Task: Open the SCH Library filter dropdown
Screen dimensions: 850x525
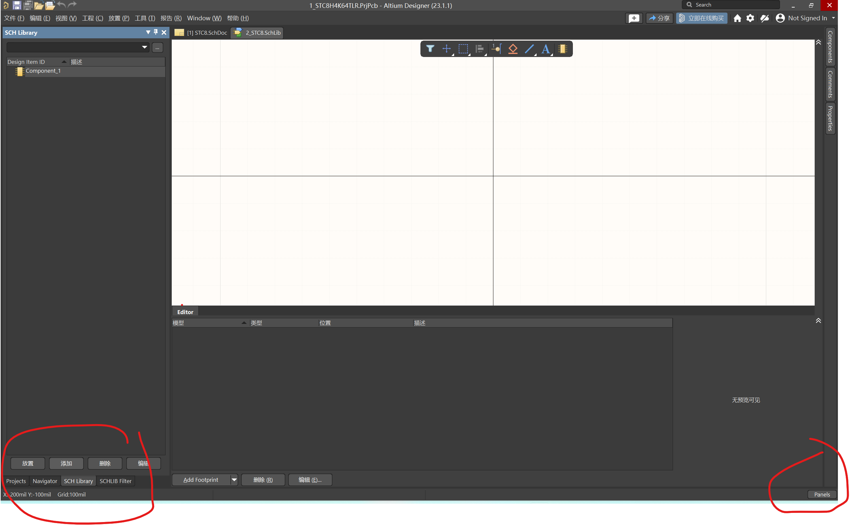Action: click(144, 47)
